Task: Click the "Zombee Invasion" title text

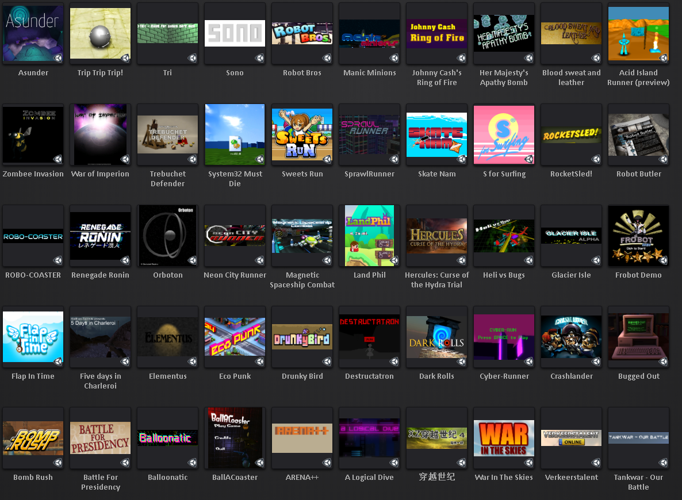Action: 33,174
